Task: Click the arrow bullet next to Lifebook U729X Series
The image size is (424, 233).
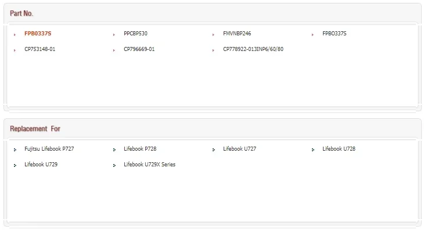Action: point(114,166)
